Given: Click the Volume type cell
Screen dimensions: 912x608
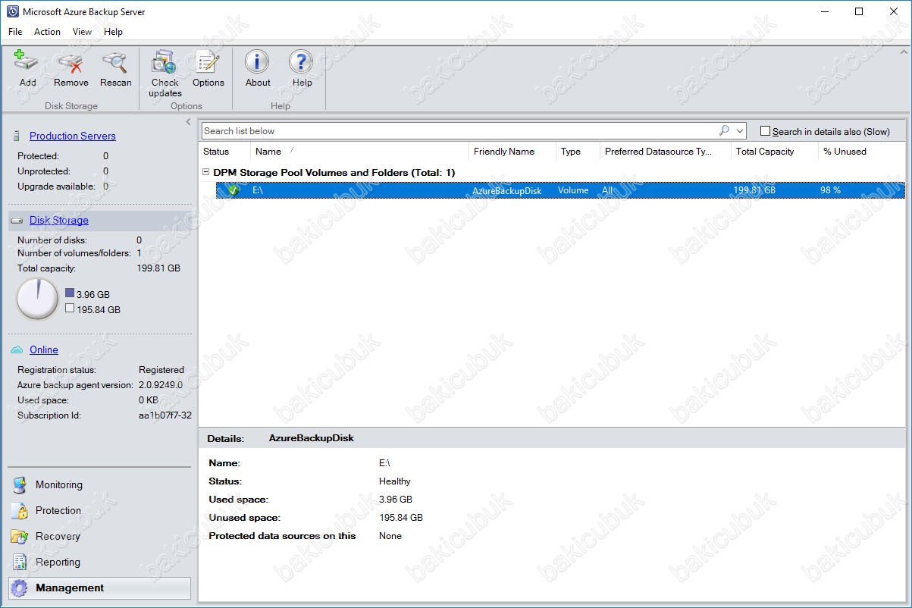Looking at the screenshot, I should click(573, 190).
